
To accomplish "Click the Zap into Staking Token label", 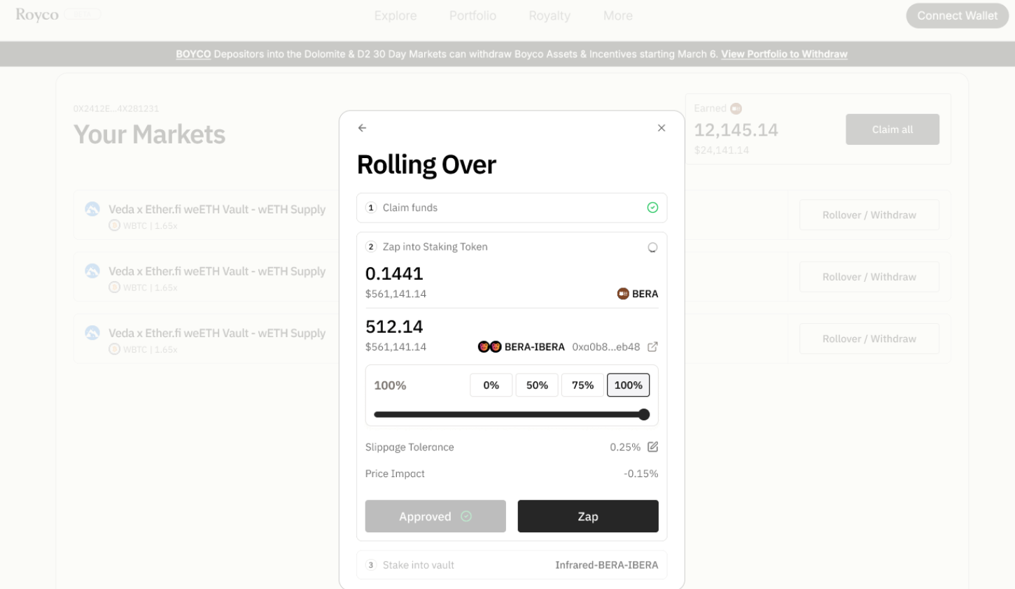I will point(435,247).
